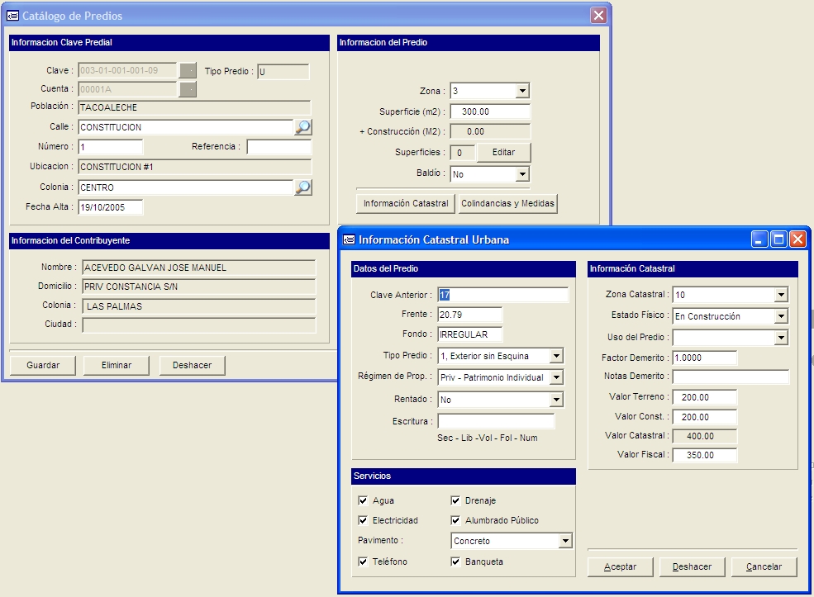Click the Información Catastral Urbana window icon
The width and height of the screenshot is (814, 597).
(x=349, y=239)
